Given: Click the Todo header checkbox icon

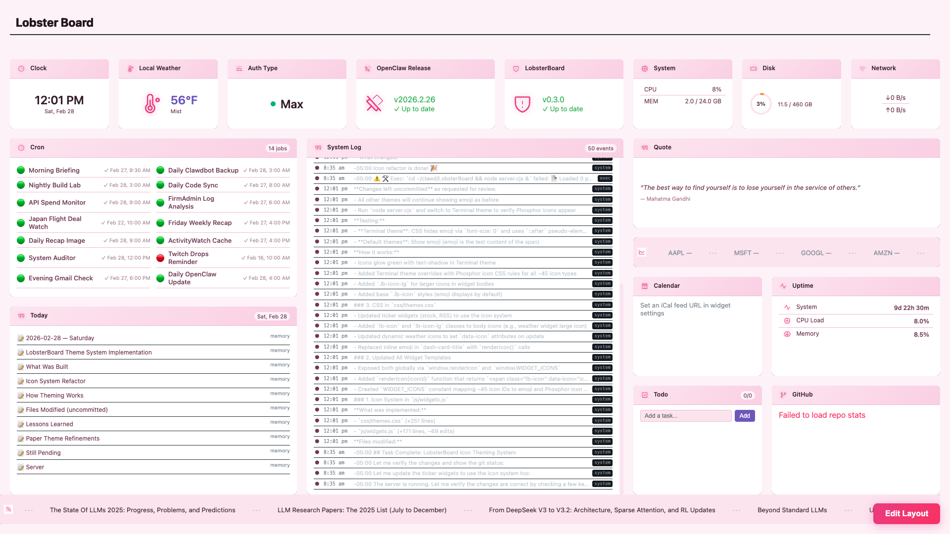Looking at the screenshot, I should pos(645,395).
